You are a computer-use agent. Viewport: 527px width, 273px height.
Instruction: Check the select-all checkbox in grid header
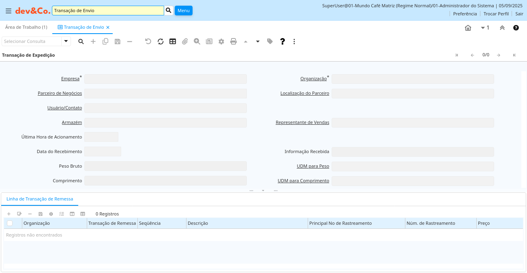(x=10, y=223)
